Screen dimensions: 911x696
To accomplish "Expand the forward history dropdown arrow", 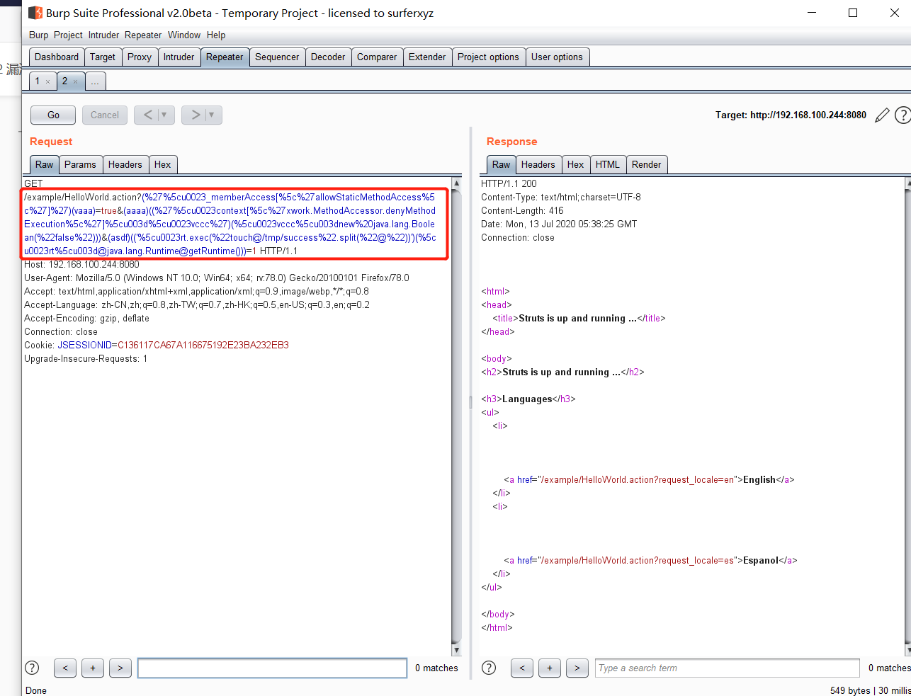I will 212,115.
